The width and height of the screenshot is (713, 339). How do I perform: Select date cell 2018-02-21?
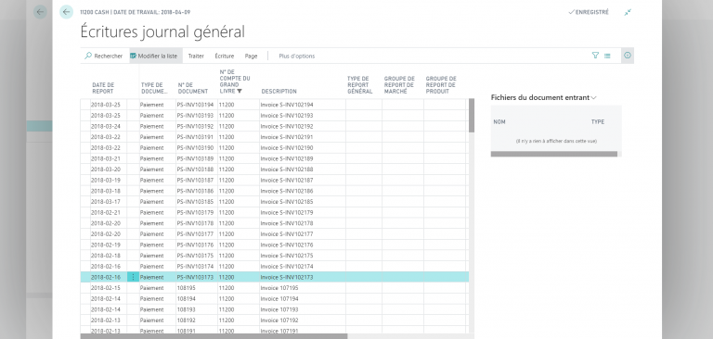[109, 212]
